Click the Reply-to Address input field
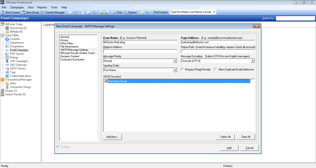The width and height of the screenshot is (316, 168). (x=140, y=51)
